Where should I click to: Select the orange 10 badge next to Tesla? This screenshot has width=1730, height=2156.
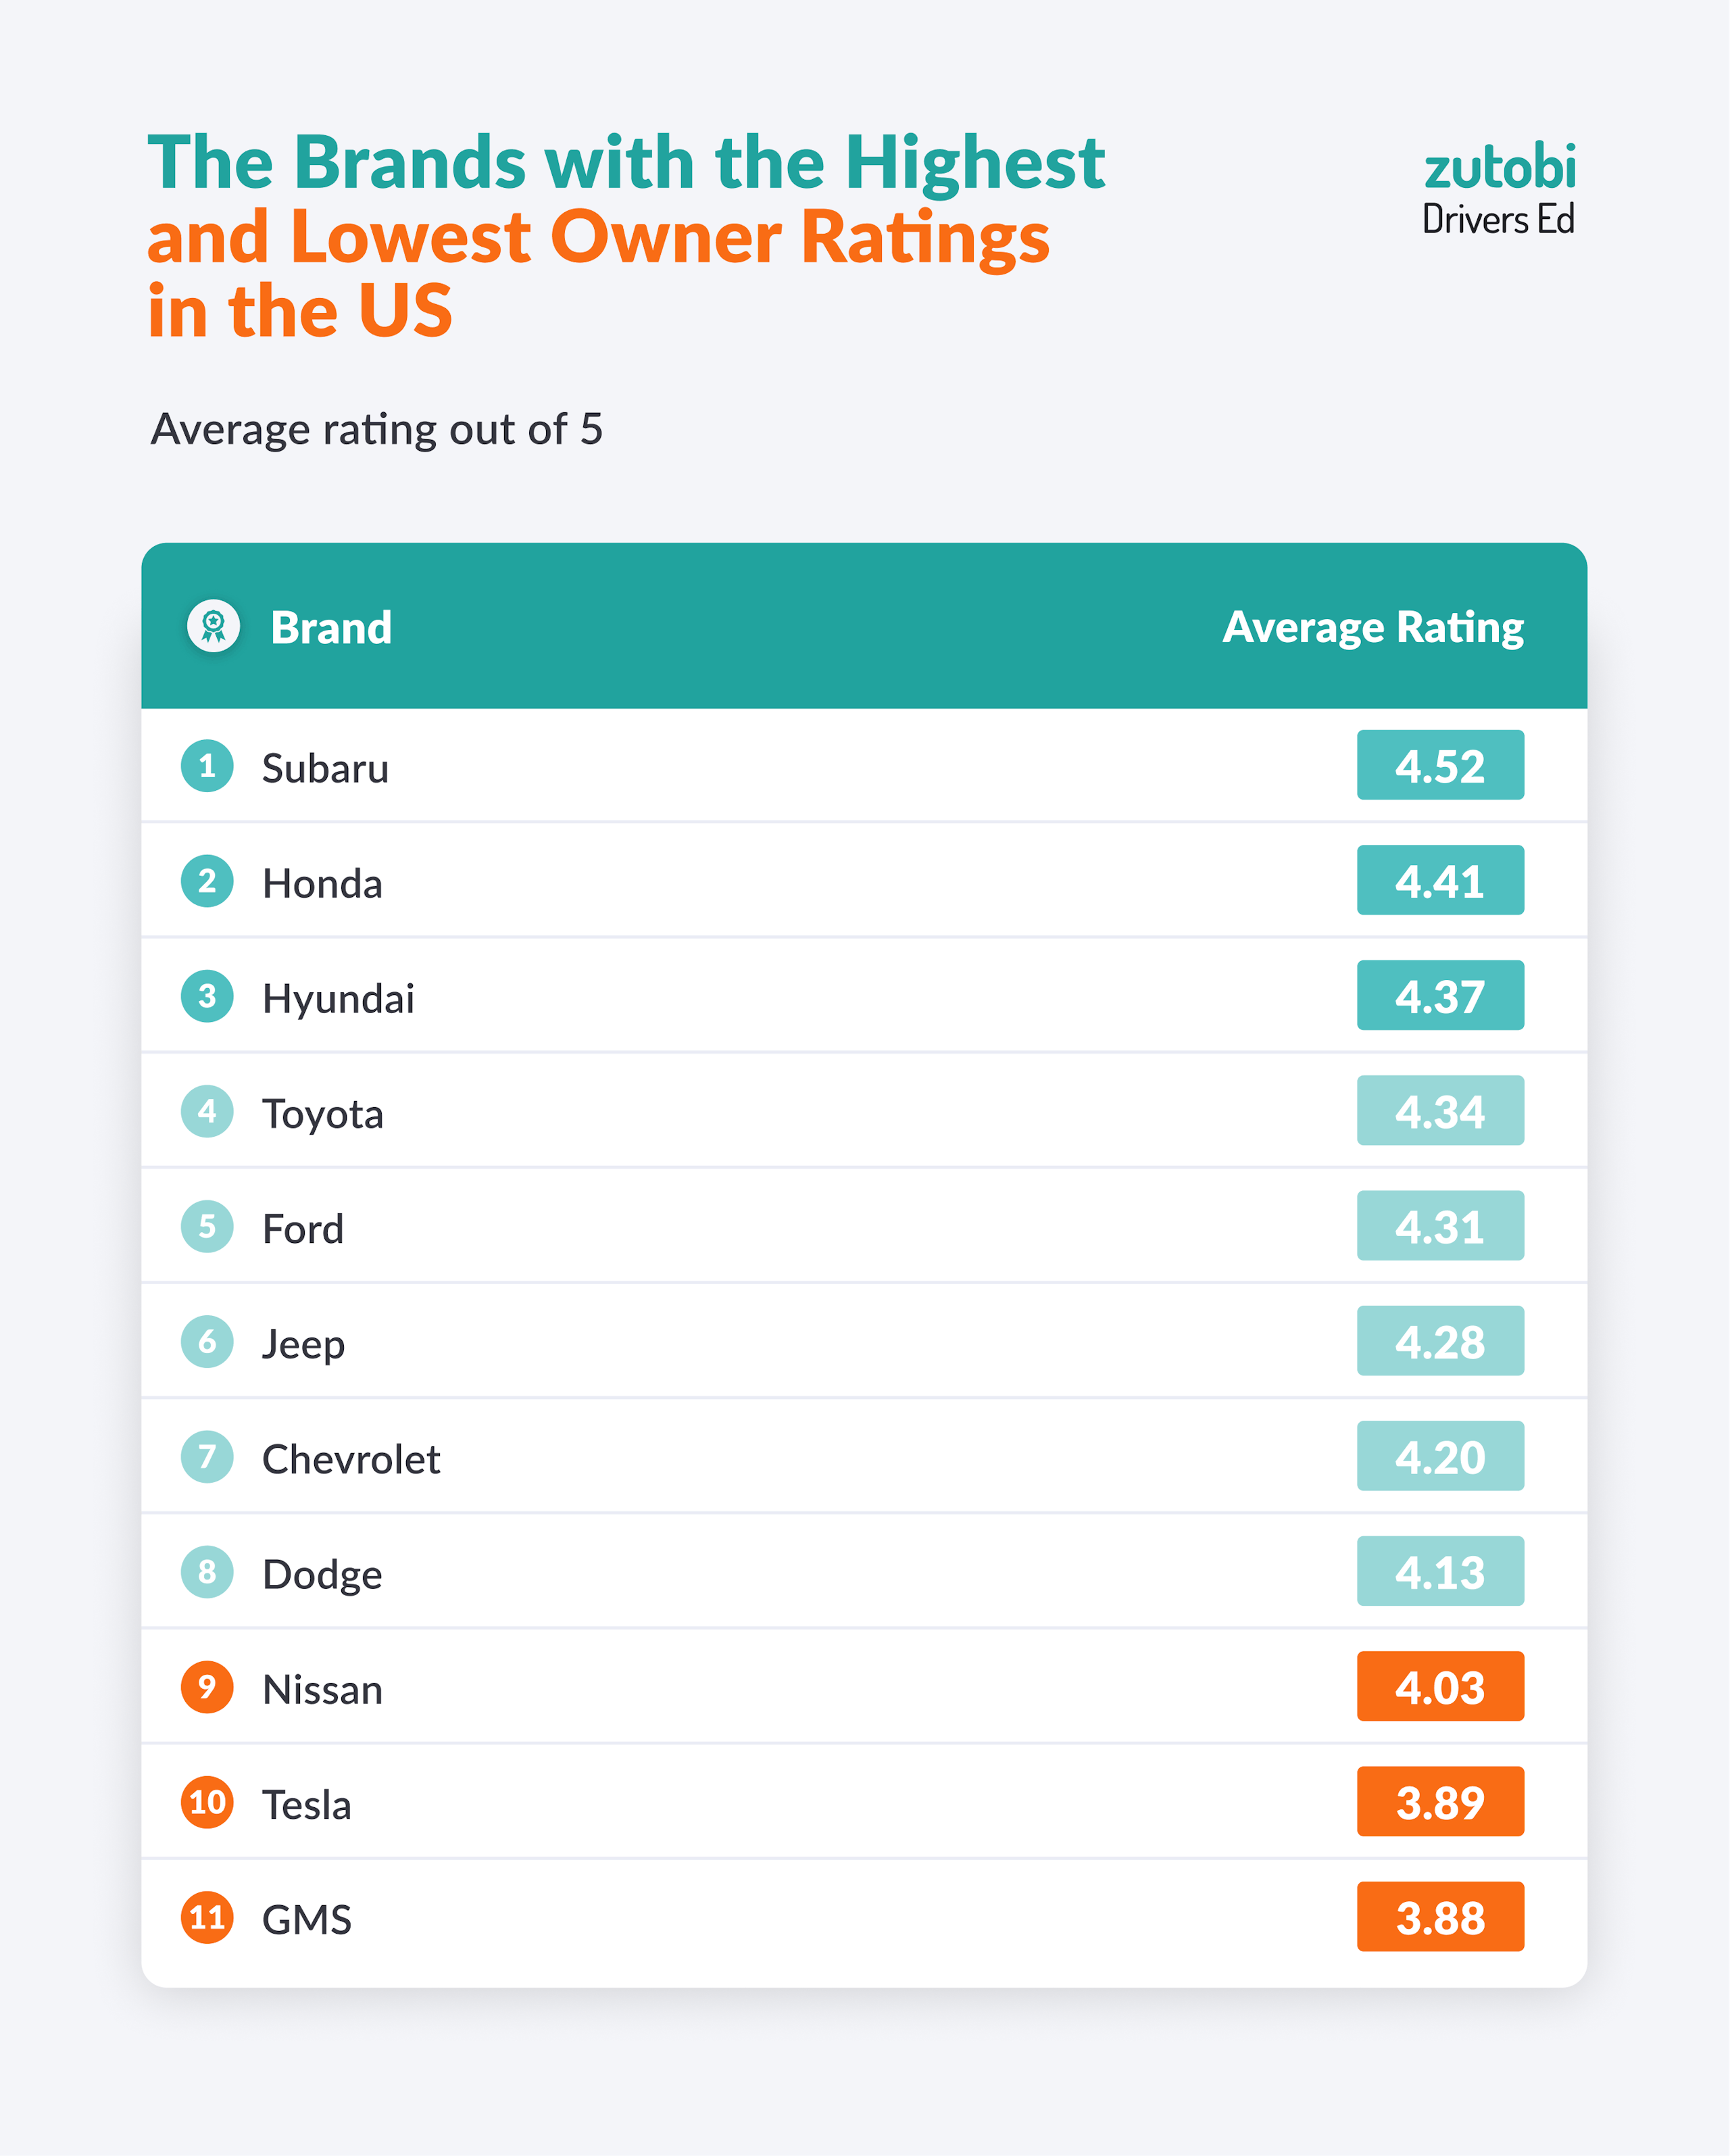point(207,1802)
